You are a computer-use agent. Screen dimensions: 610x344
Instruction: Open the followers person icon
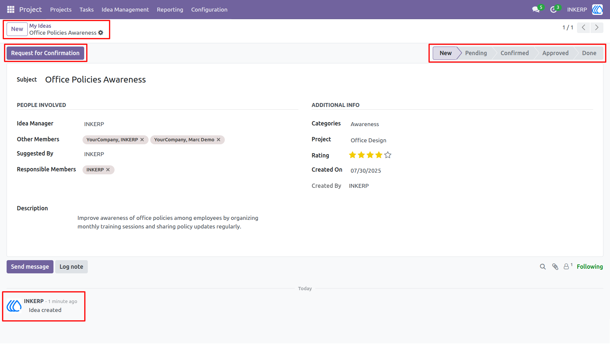[566, 267]
